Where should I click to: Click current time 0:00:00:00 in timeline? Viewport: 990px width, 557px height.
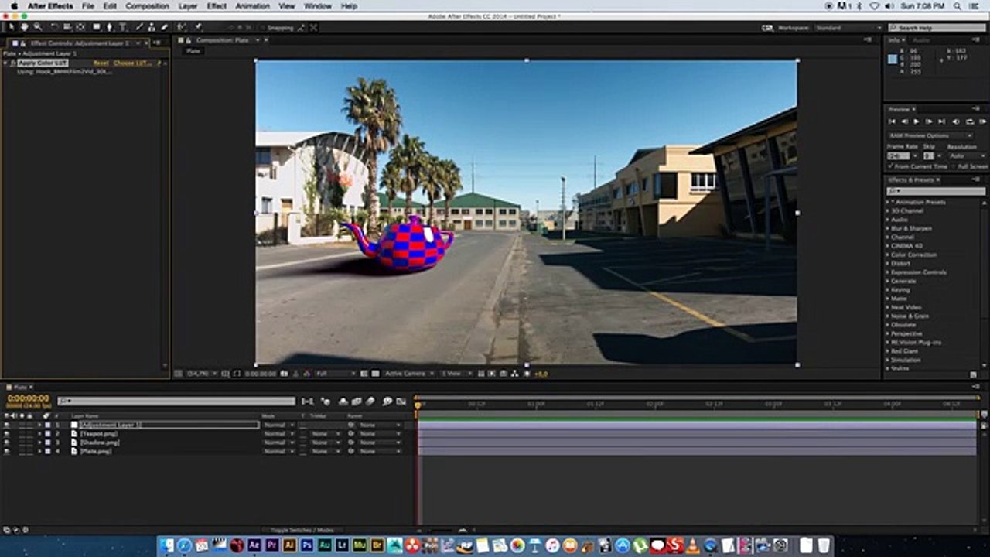[x=28, y=398]
